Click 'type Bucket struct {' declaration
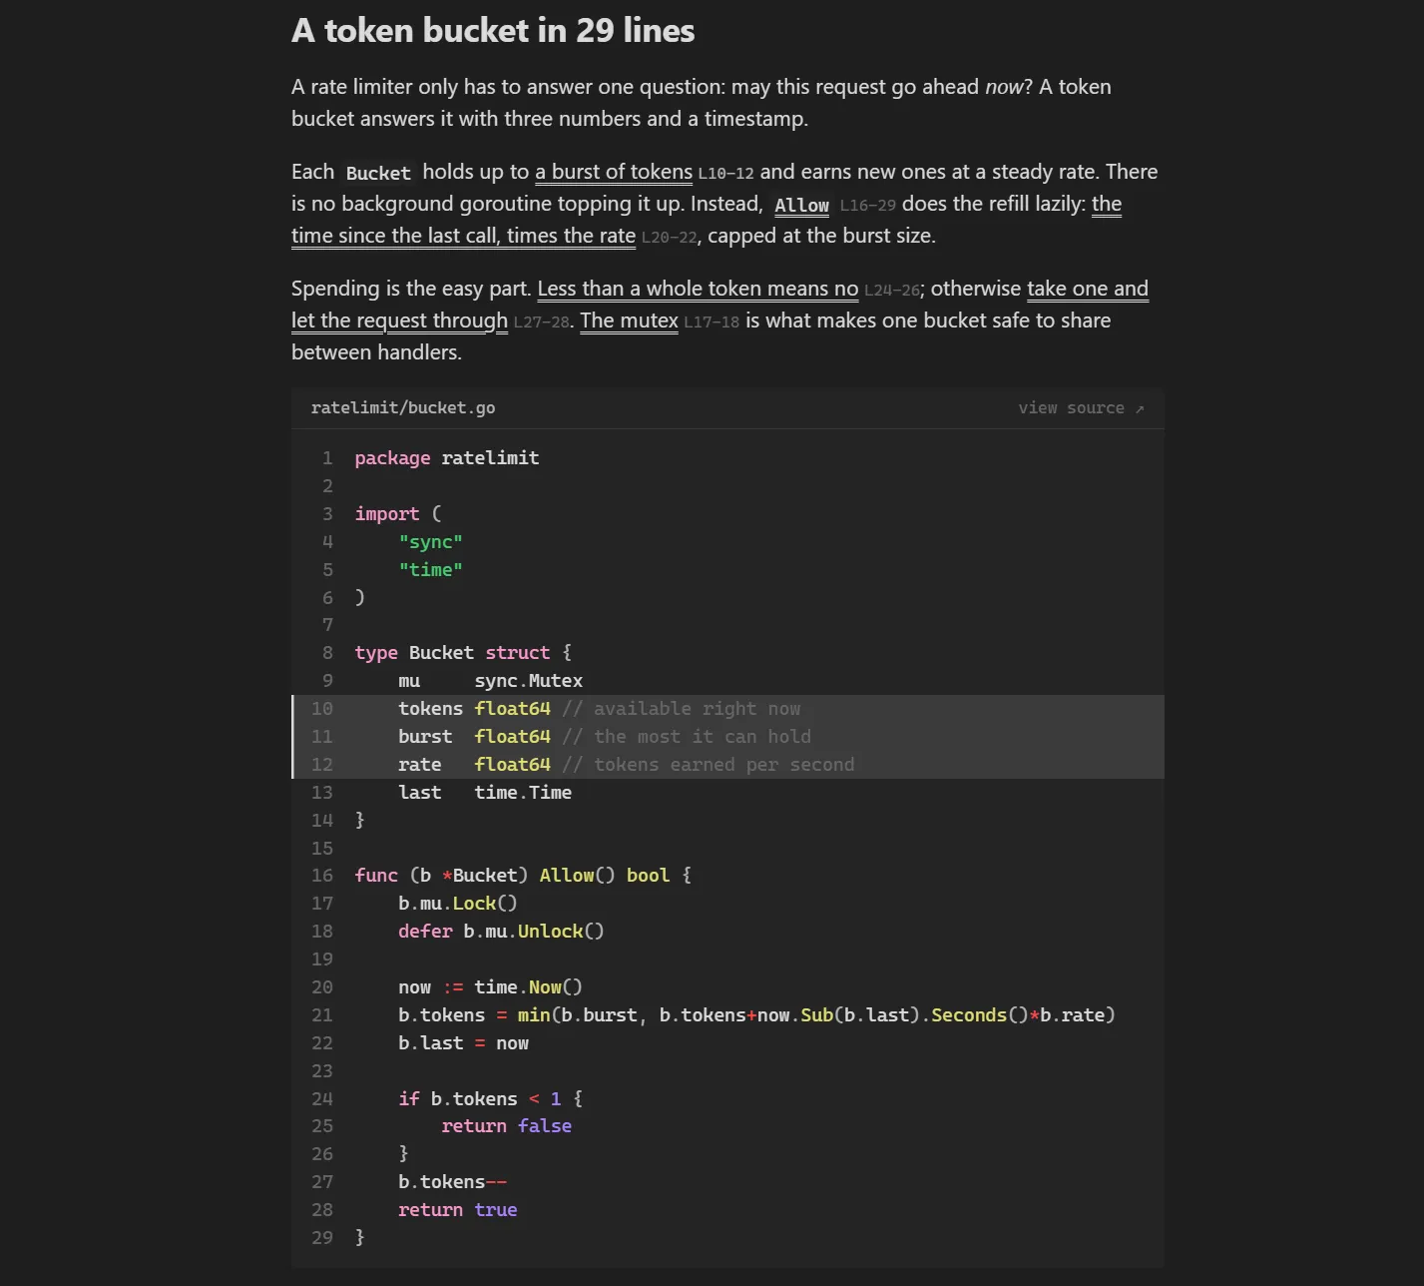1424x1286 pixels. tap(464, 653)
